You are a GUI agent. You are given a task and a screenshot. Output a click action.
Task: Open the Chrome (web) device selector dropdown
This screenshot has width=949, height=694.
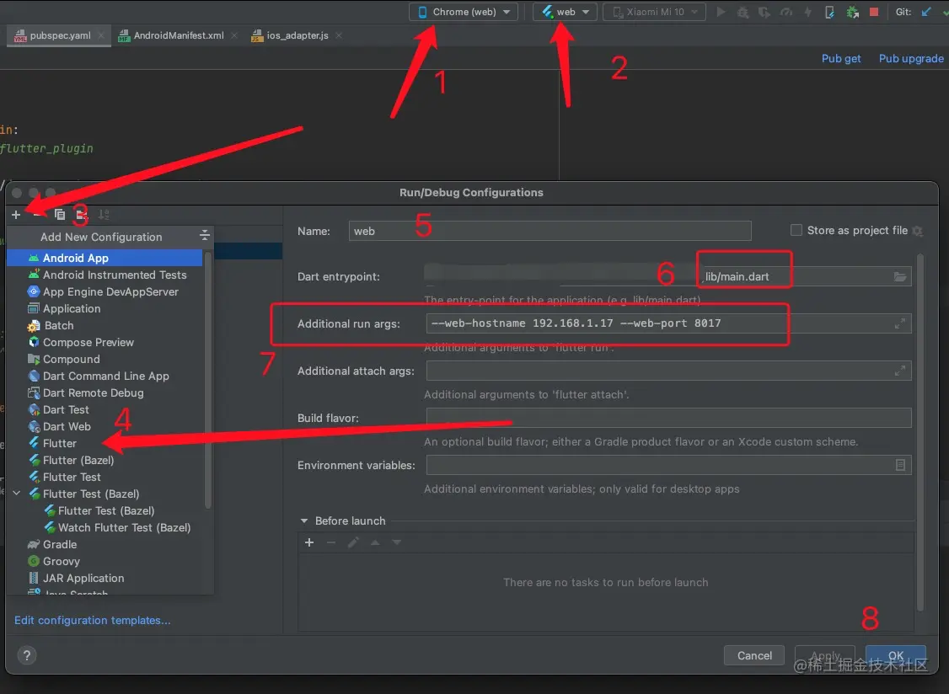(x=463, y=12)
